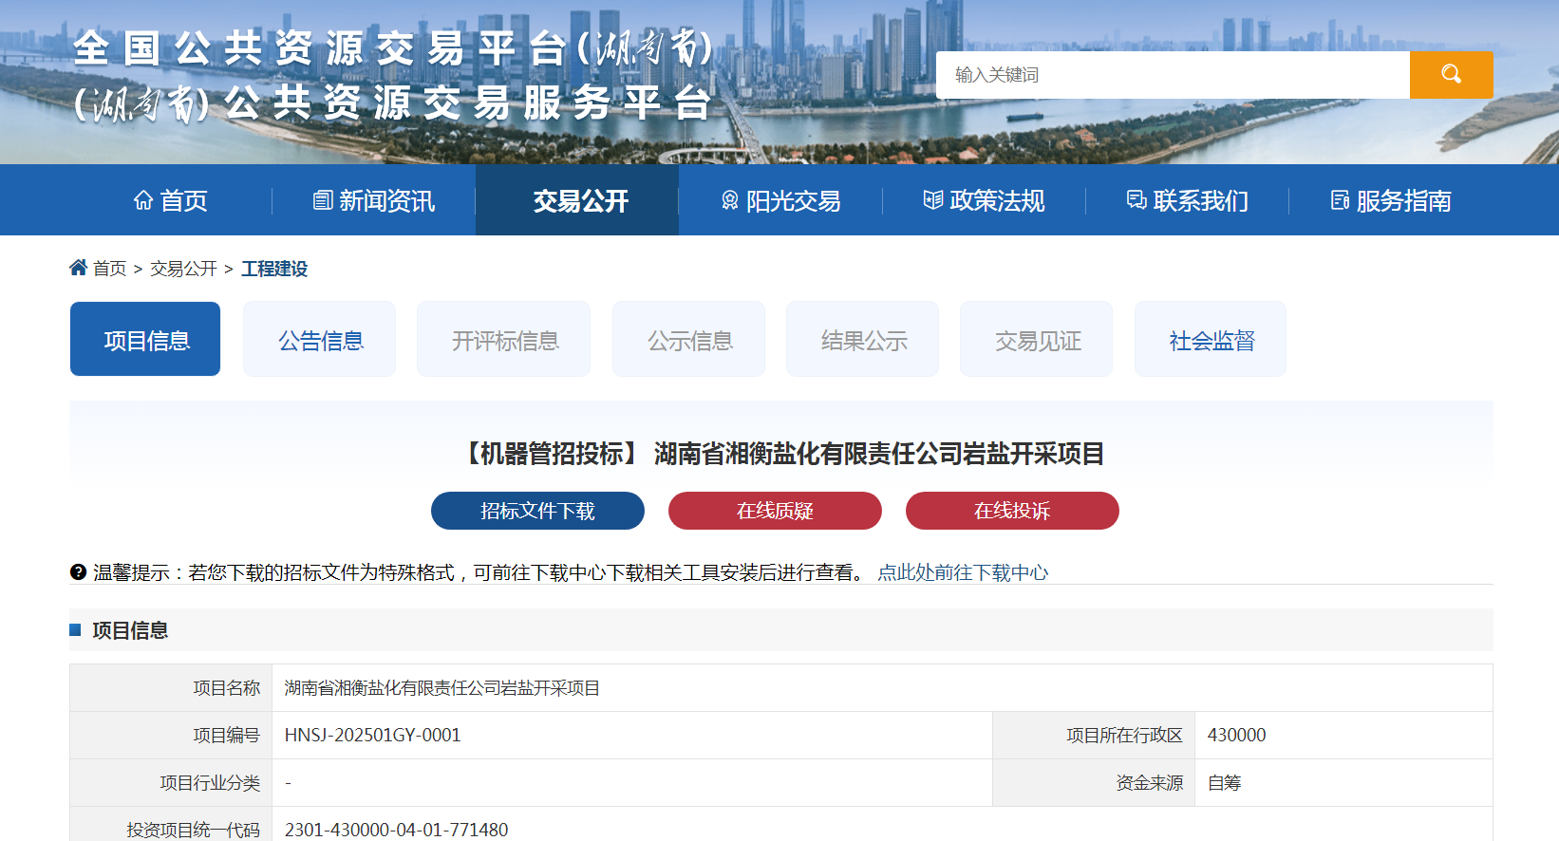Viewport: 1559px width, 841px height.
Task: Switch to the 开评标信息 tab
Action: click(504, 339)
